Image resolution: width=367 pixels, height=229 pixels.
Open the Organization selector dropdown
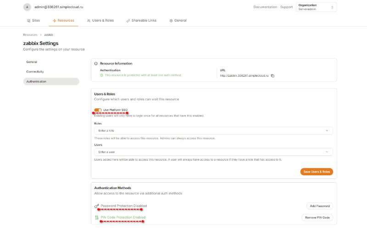316,7
